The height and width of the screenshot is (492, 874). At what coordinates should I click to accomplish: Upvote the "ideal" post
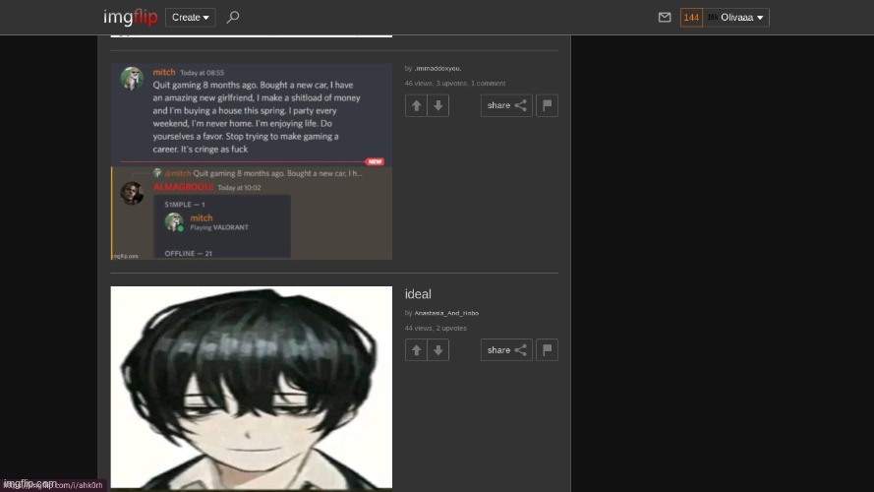pos(416,349)
